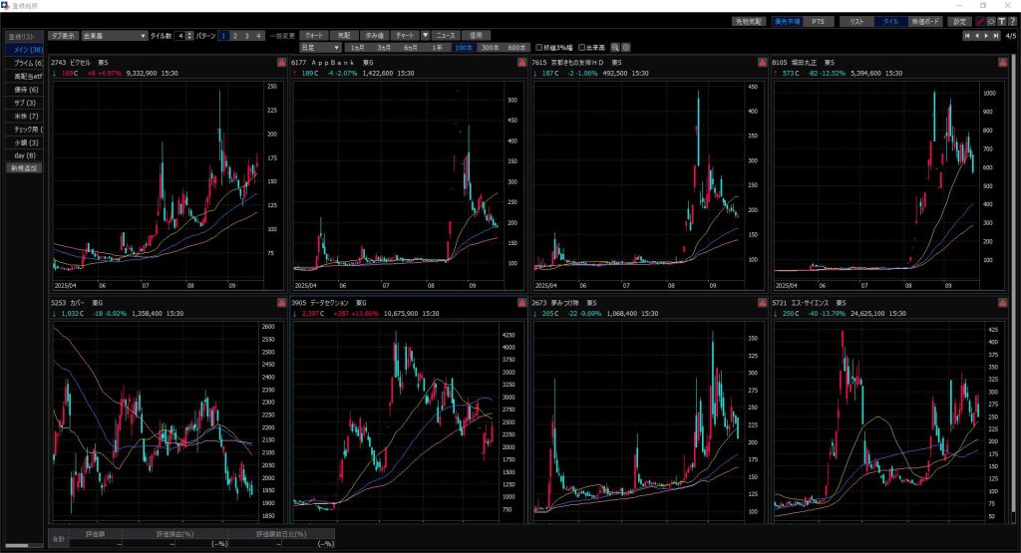Click the alert icon on the 8105 堀田丸正 tile

(1000, 62)
